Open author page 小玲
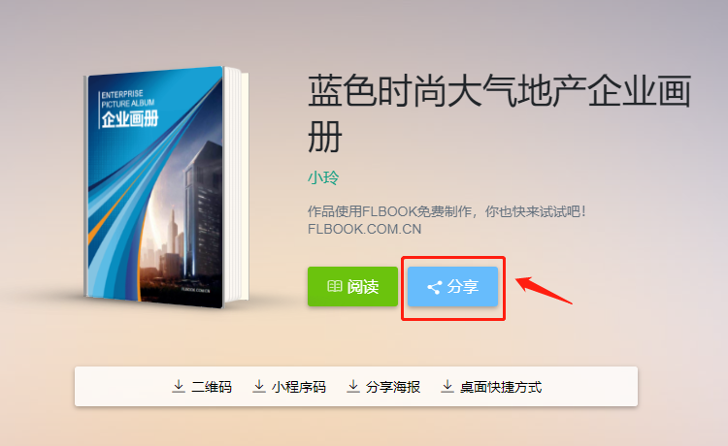The width and height of the screenshot is (728, 446). (x=323, y=177)
